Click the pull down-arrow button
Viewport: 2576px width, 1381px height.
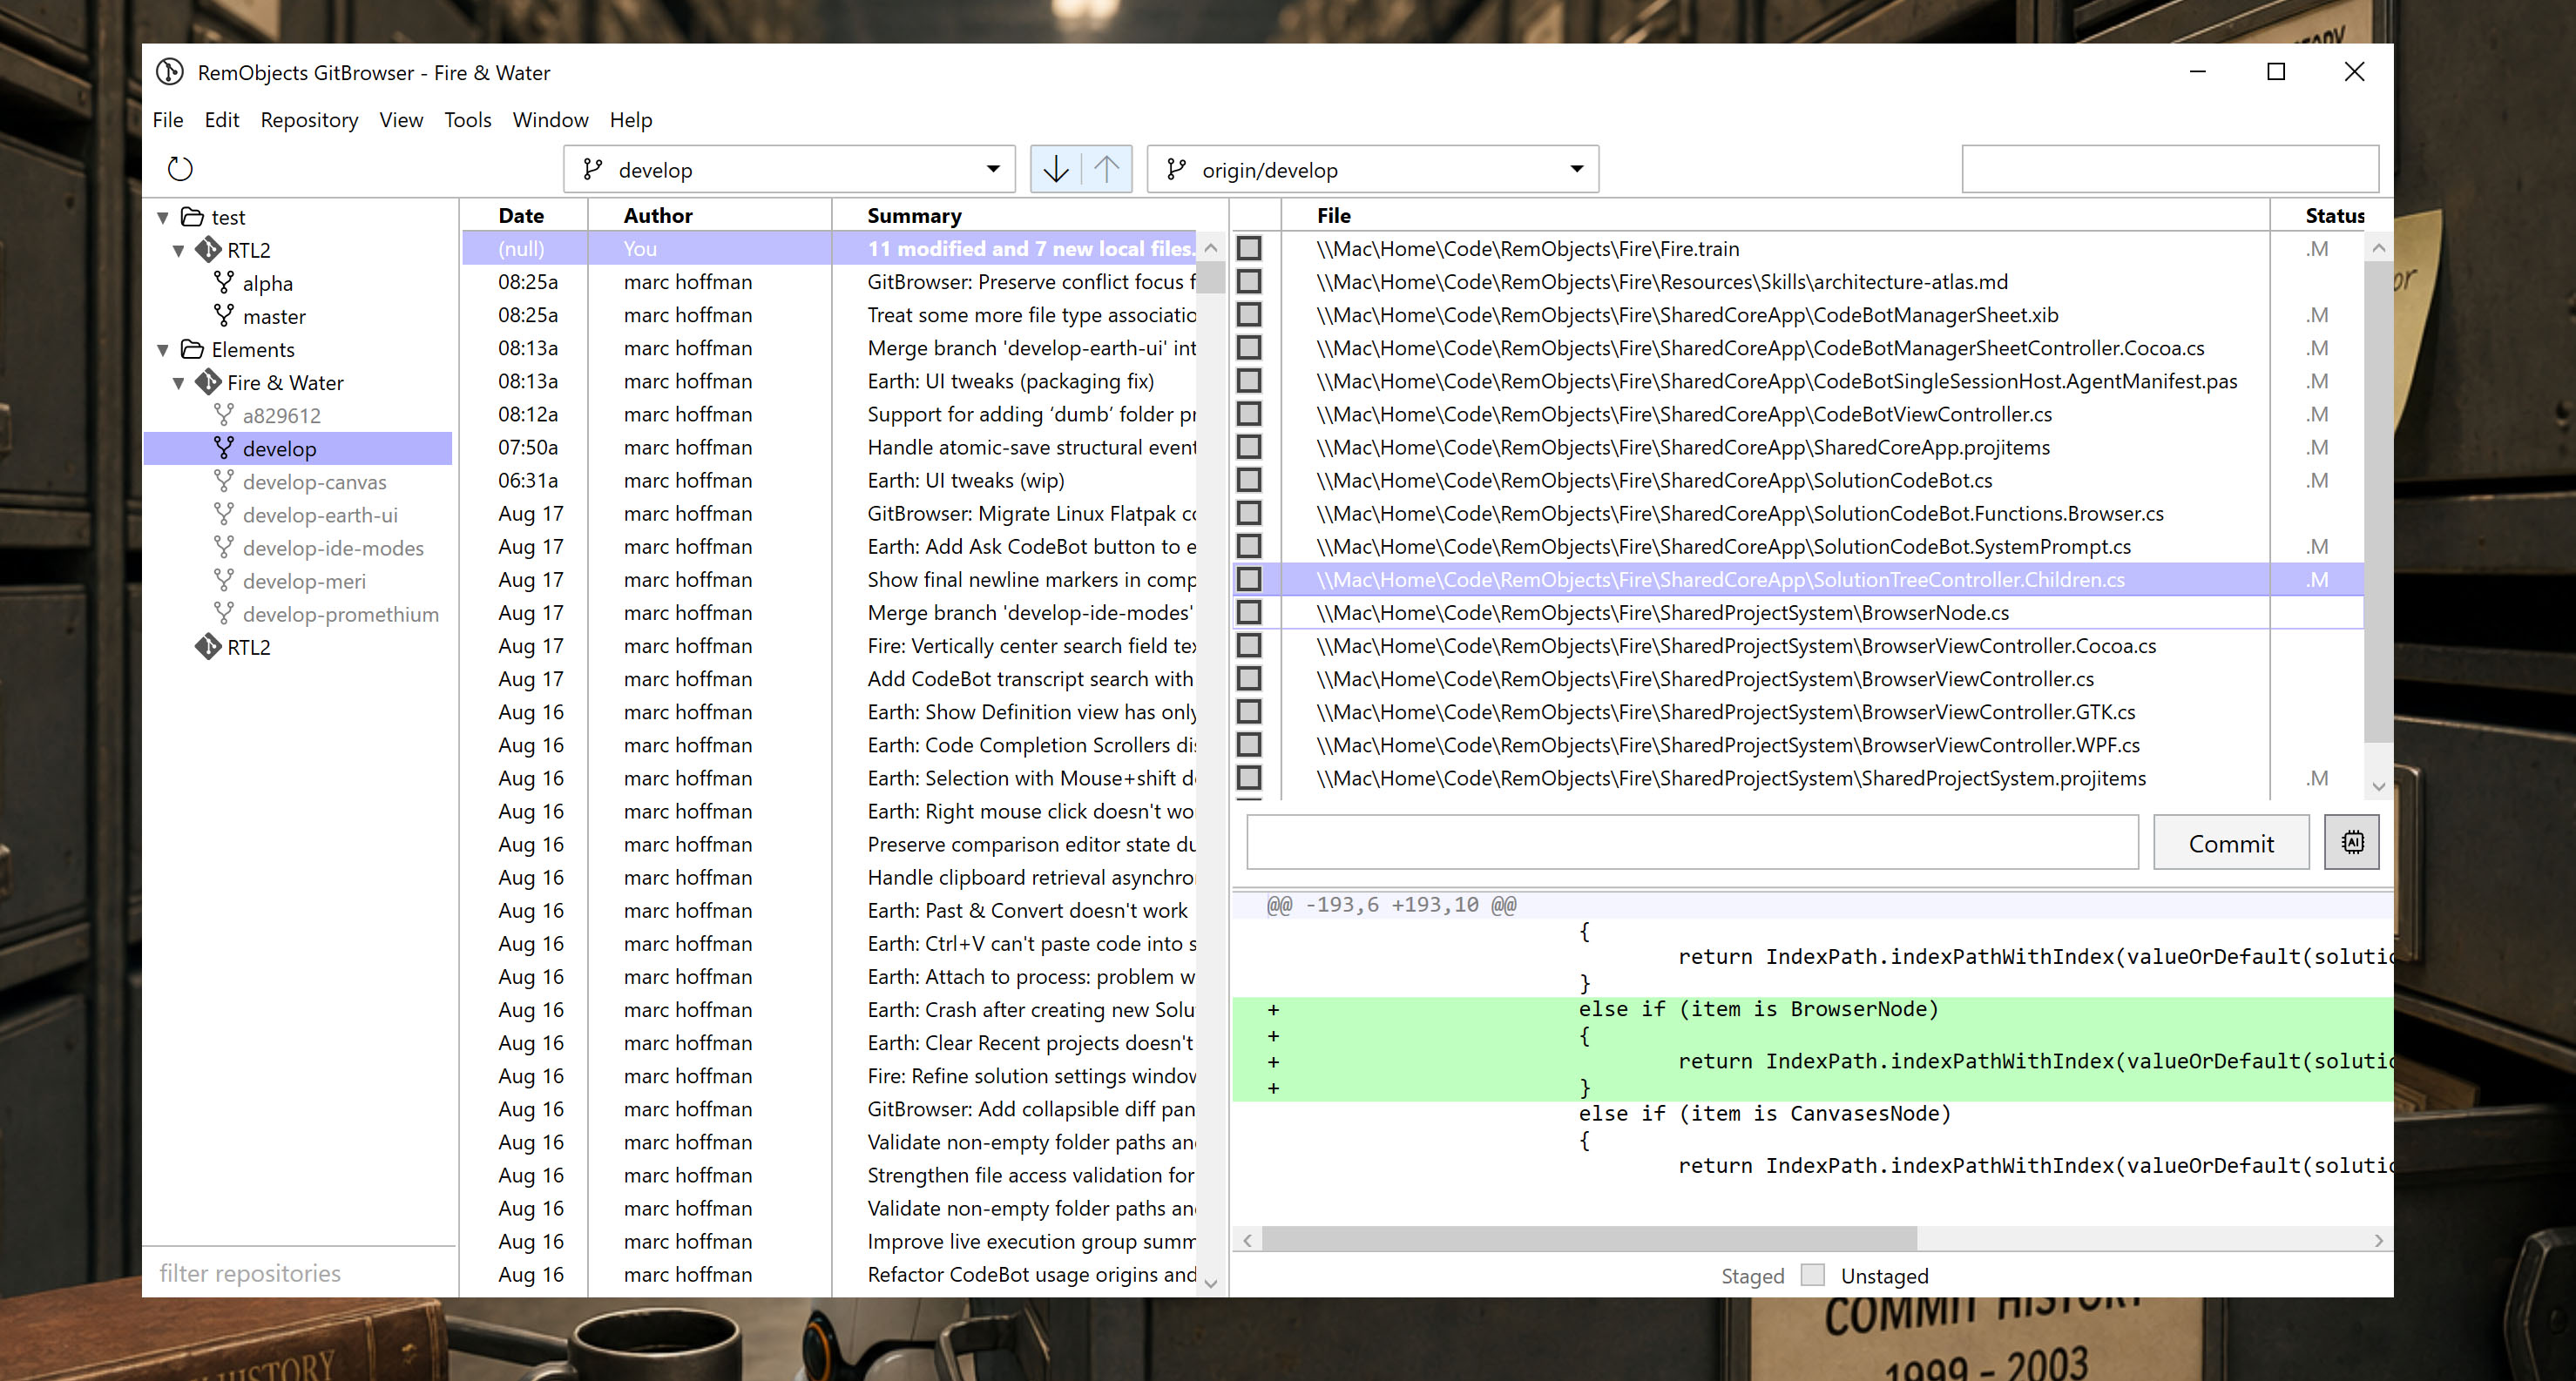point(1056,169)
